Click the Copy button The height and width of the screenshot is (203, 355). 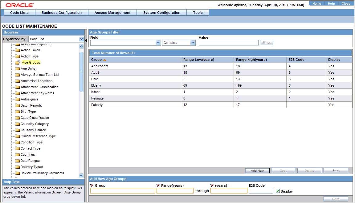[284, 170]
